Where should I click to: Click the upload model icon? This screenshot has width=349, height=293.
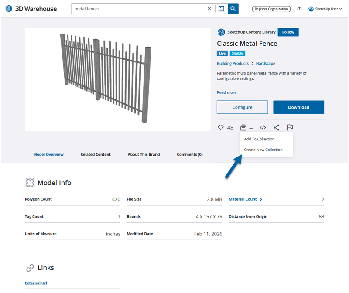(x=299, y=9)
